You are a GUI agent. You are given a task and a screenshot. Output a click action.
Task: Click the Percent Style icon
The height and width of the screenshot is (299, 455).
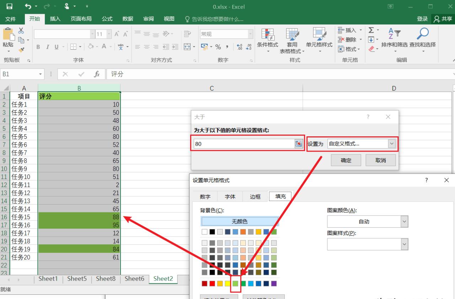tap(218, 47)
